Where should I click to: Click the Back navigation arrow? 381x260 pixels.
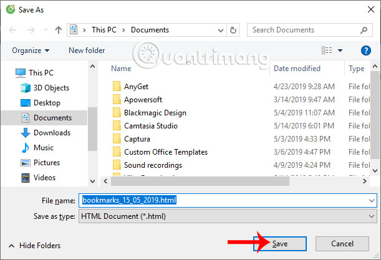pyautogui.click(x=12, y=30)
